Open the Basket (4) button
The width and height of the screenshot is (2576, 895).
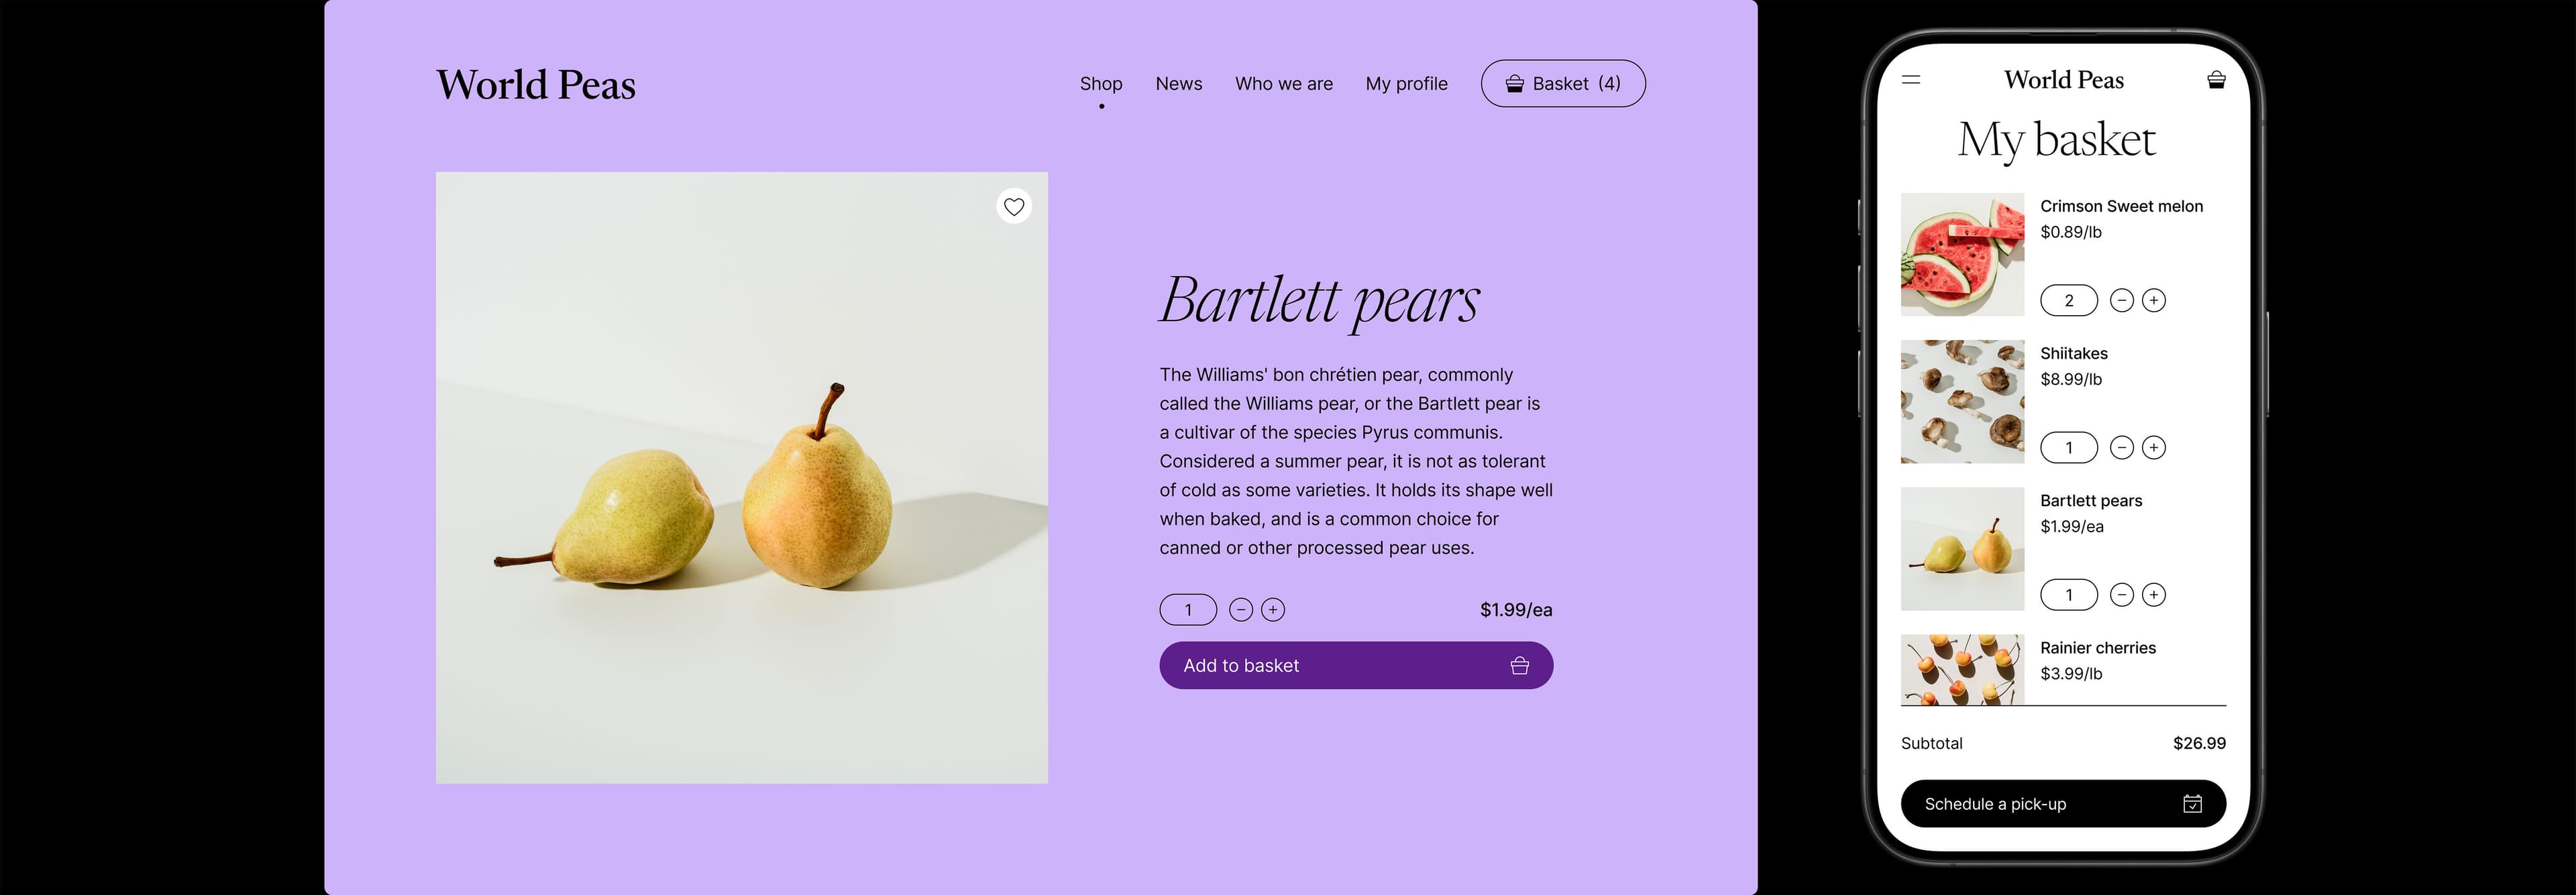pyautogui.click(x=1563, y=84)
